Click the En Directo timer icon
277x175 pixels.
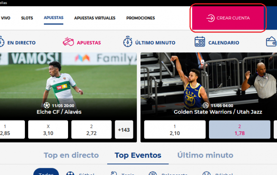click(x=2, y=42)
